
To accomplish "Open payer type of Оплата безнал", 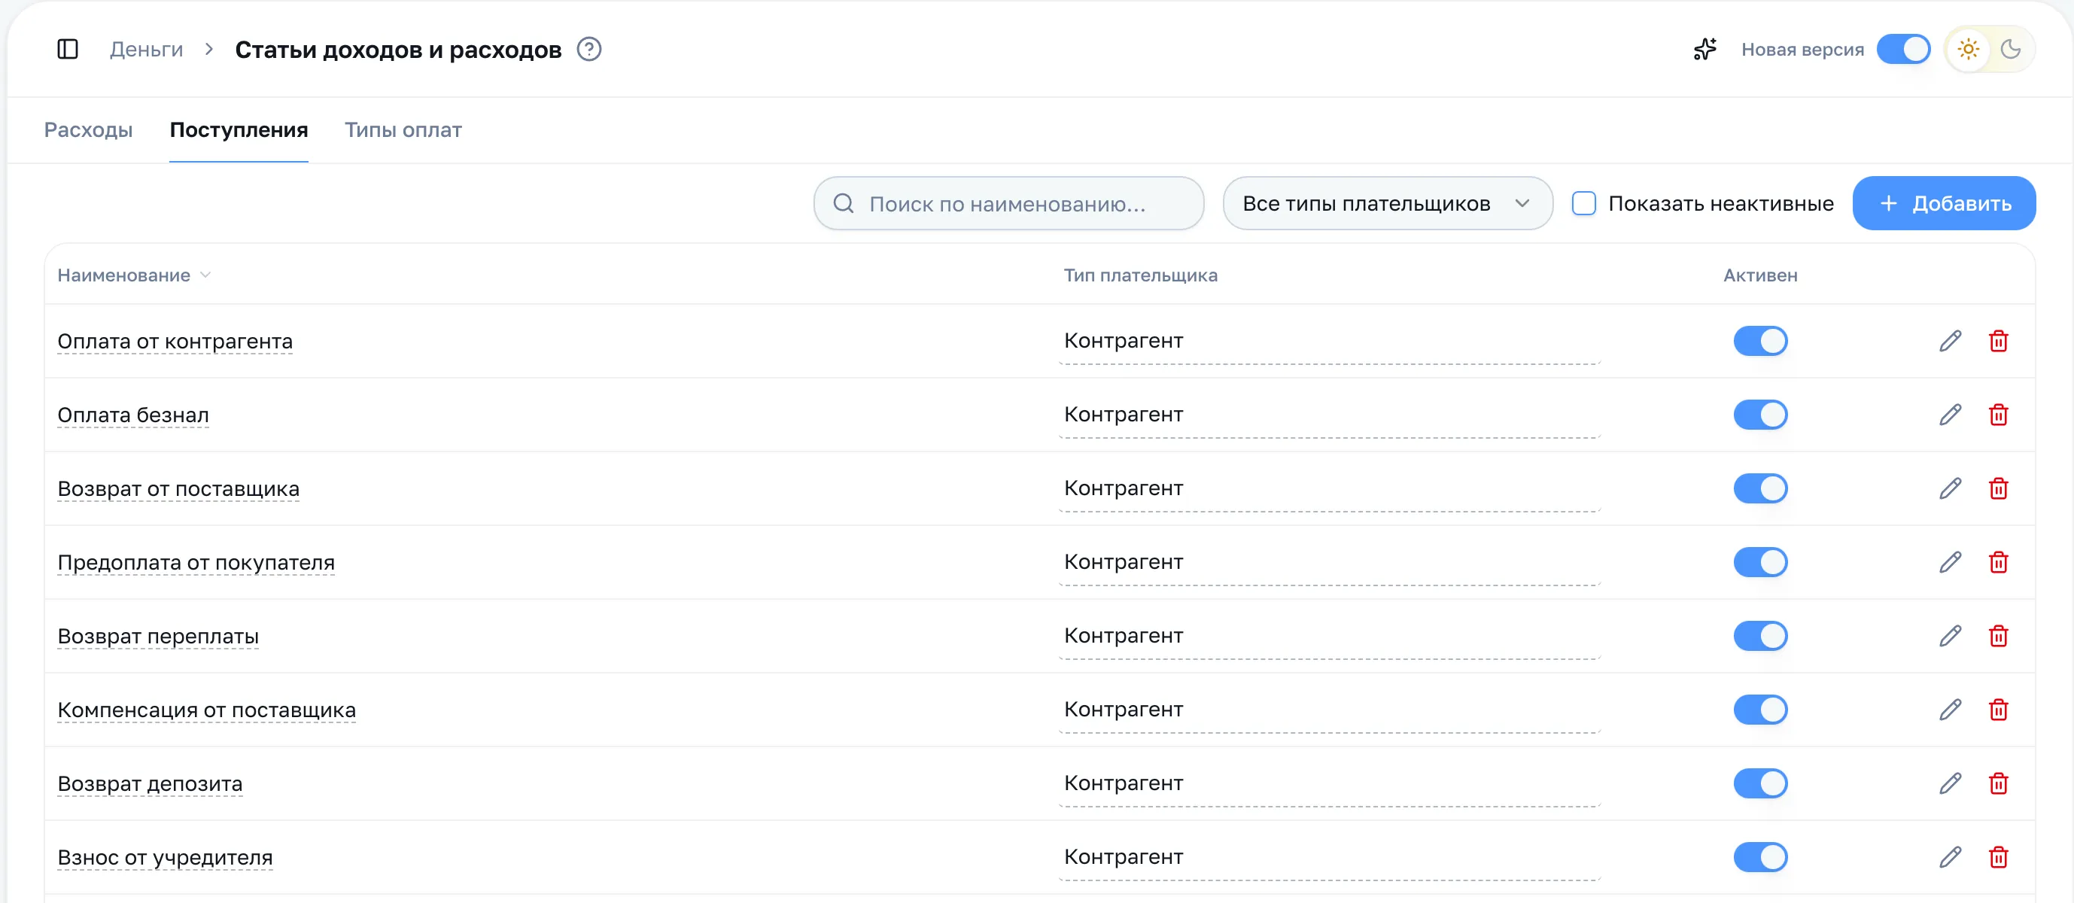I will point(1328,416).
